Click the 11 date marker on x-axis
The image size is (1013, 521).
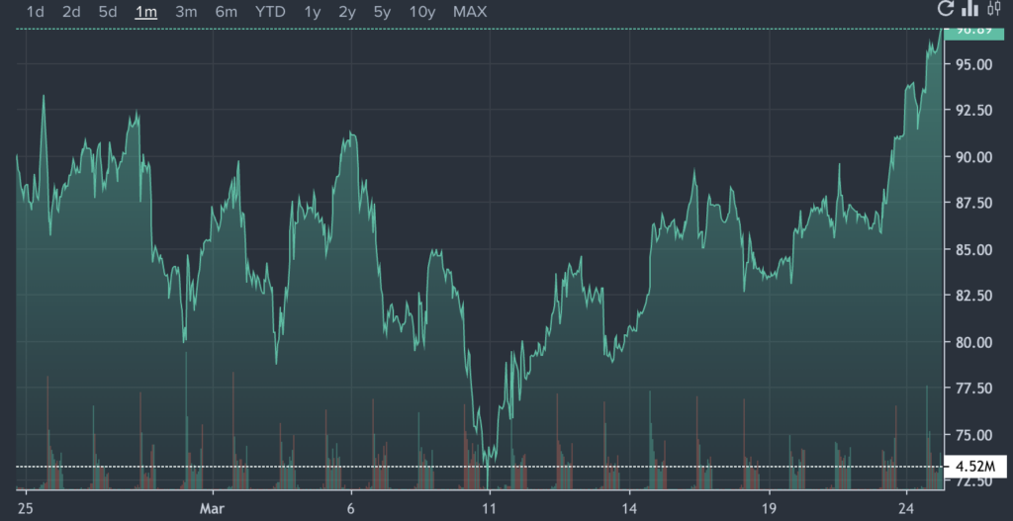pyautogui.click(x=488, y=506)
